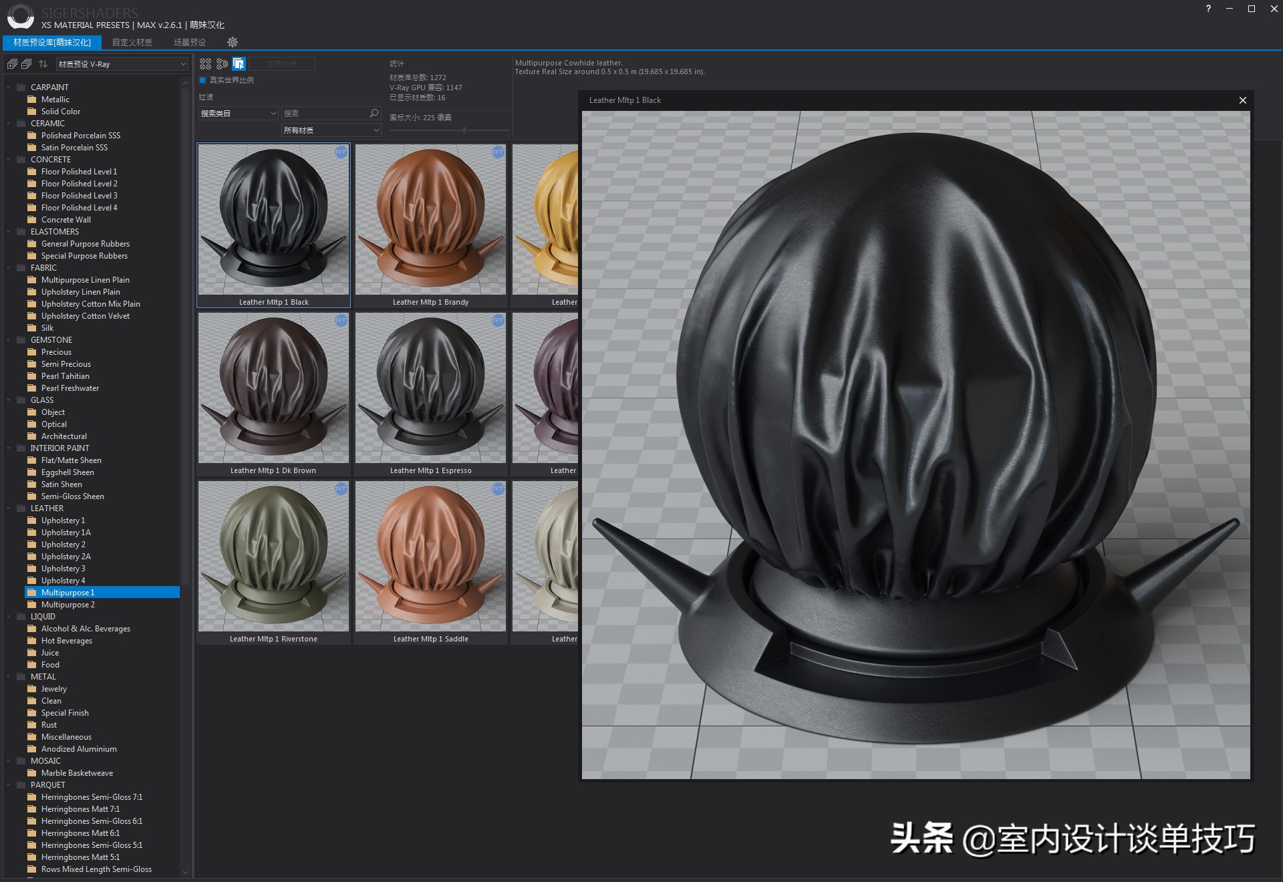Viewport: 1283px width, 882px height.
Task: Close the Leather Mltp 1 Black preview
Action: tap(1242, 100)
